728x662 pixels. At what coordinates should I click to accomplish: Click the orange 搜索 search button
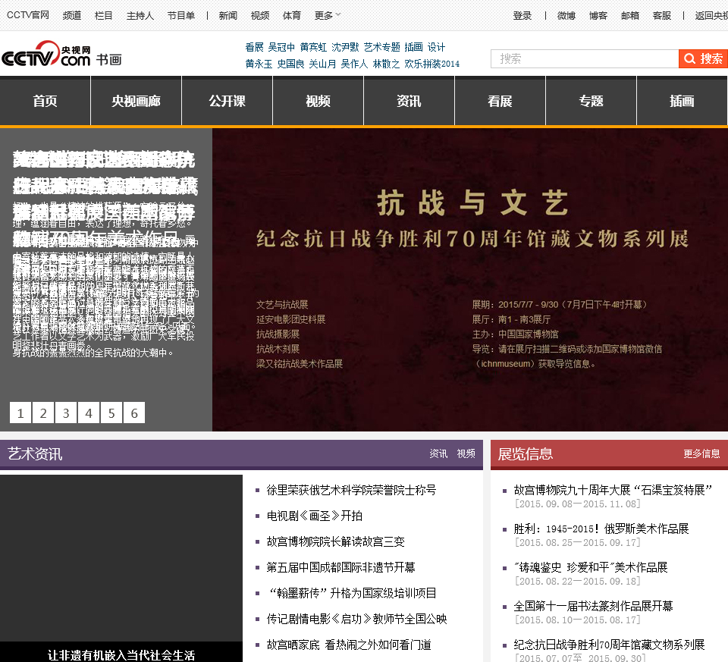[703, 59]
